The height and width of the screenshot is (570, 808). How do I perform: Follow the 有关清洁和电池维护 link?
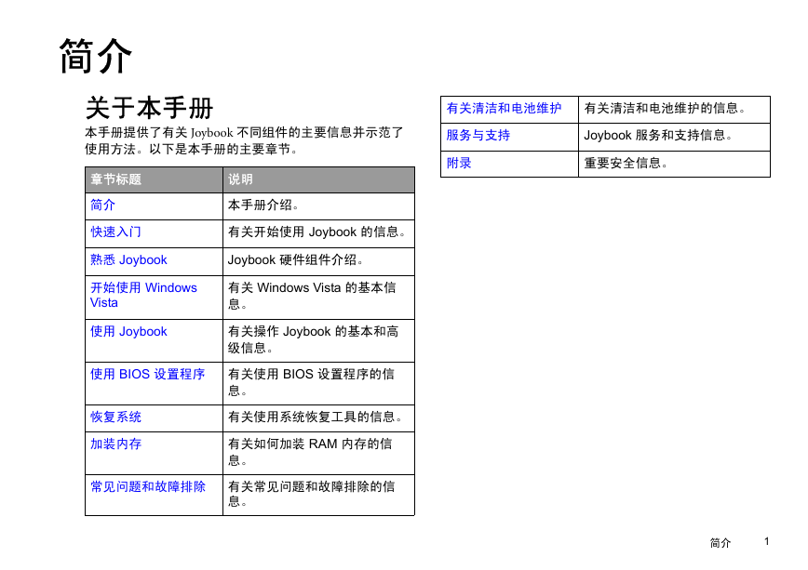(504, 108)
